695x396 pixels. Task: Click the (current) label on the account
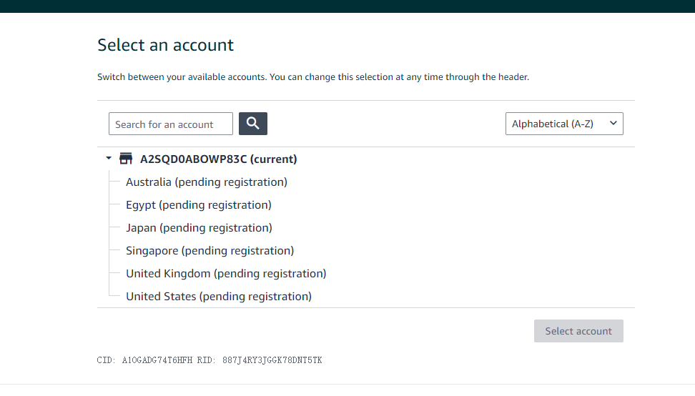(x=273, y=159)
